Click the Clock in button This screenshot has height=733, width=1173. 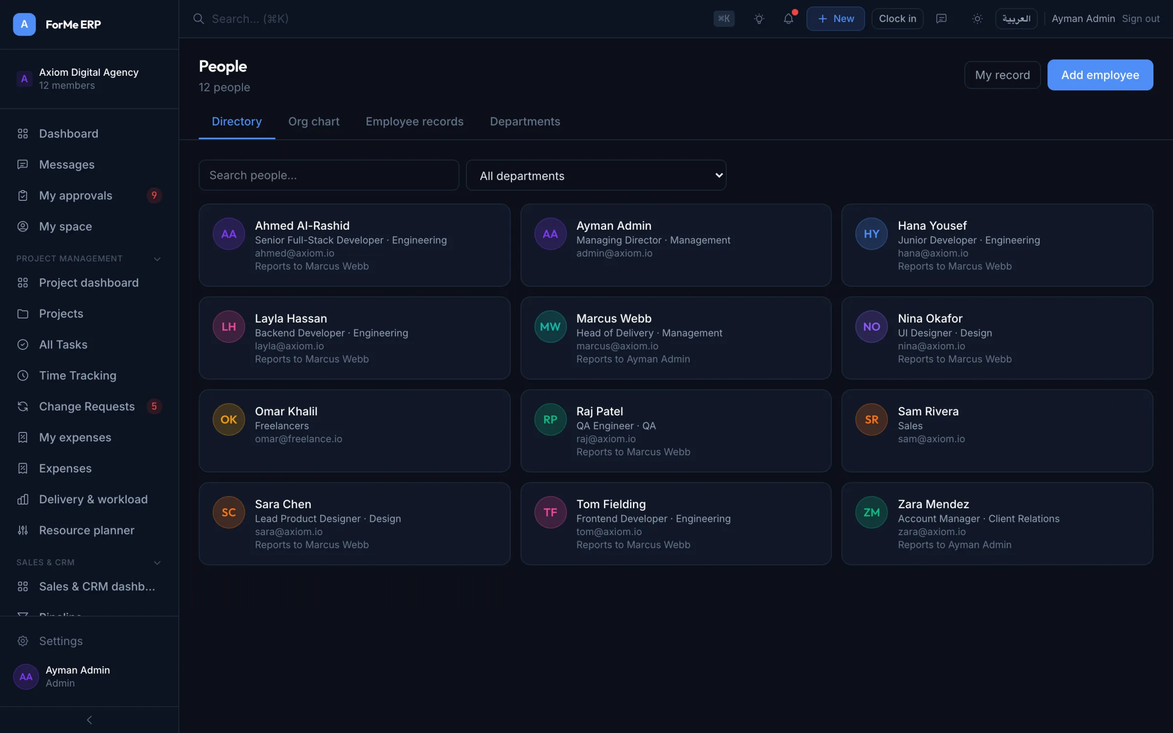point(897,19)
